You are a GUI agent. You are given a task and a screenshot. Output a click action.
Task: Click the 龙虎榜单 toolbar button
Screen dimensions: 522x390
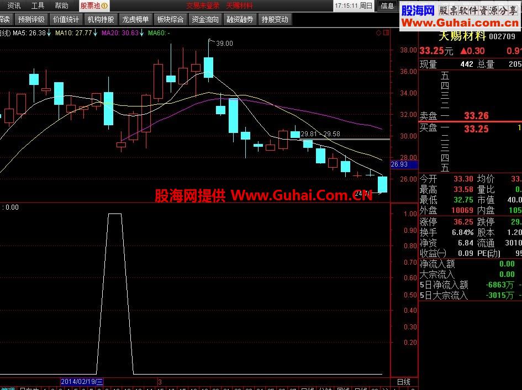[x=135, y=20]
